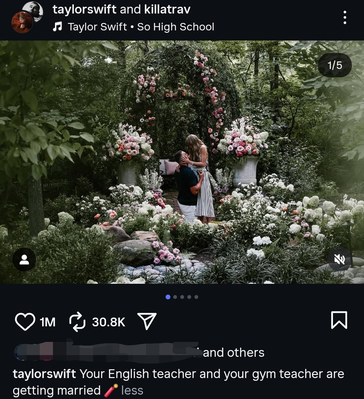364x399 pixels.
Task: Open 'So High School' song link
Action: (175, 27)
